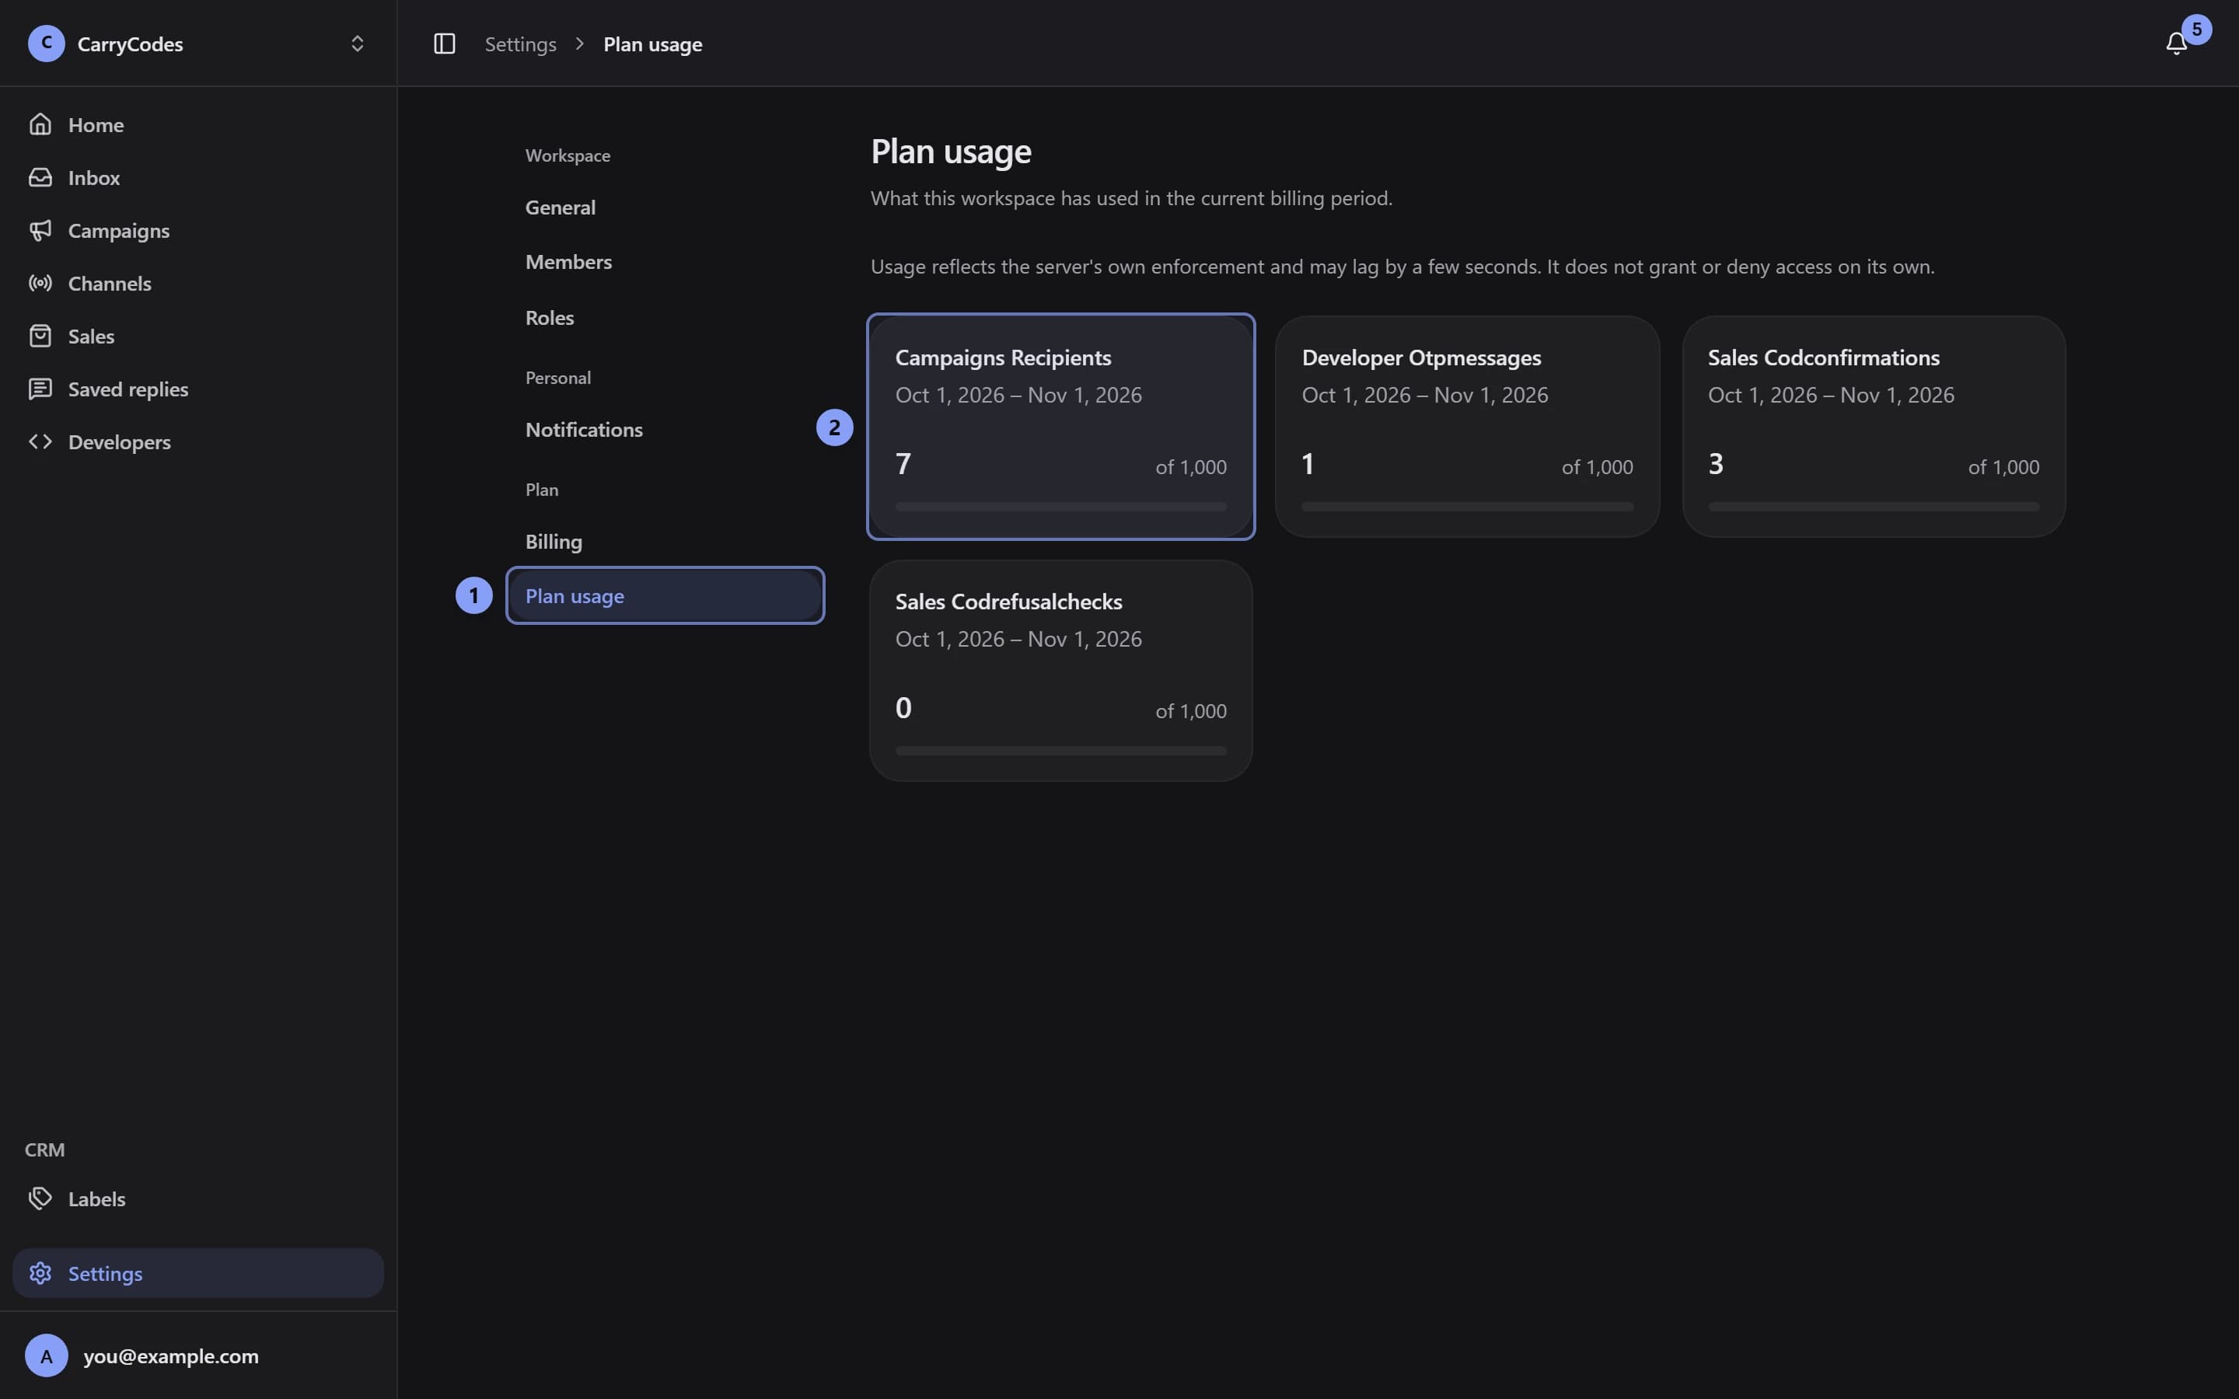
Task: Select the Sales Codrefusalchecks card title
Action: (x=1008, y=602)
